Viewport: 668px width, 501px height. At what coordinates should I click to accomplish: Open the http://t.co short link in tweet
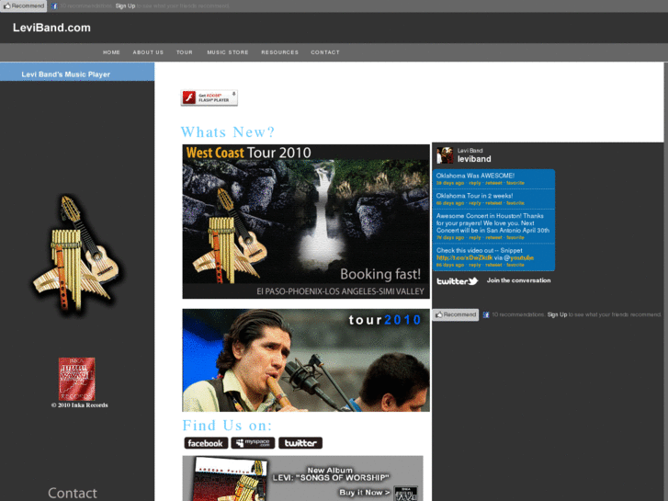464,257
